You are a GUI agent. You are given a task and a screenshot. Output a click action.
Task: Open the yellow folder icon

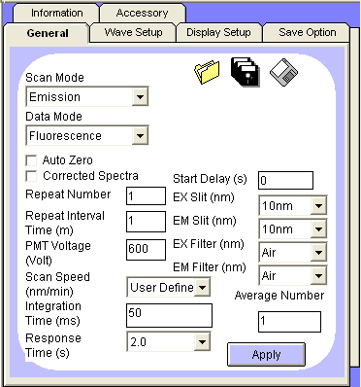(207, 72)
